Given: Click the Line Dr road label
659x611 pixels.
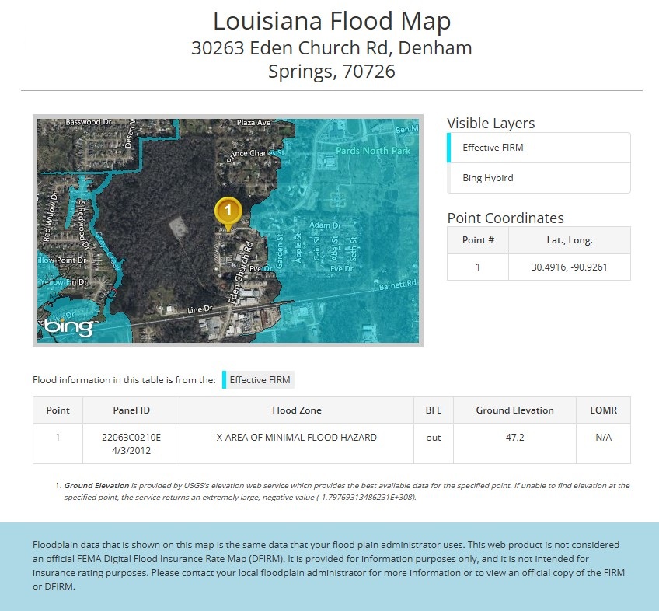Looking at the screenshot, I should pyautogui.click(x=201, y=310).
